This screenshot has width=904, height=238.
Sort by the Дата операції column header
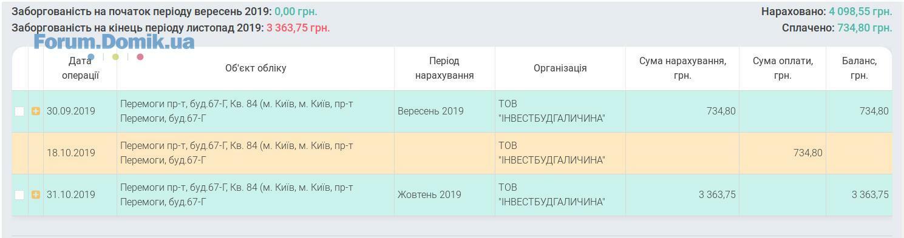[x=80, y=68]
